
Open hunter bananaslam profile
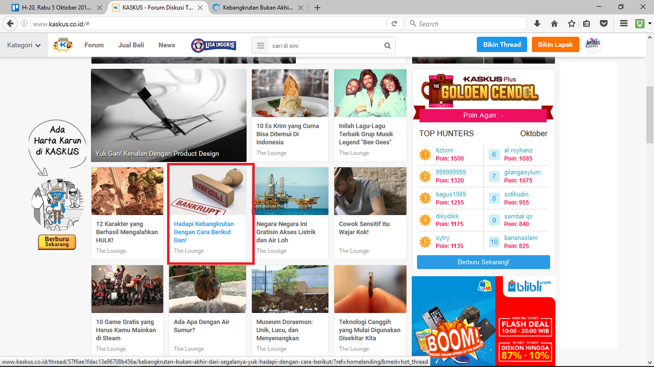pyautogui.click(x=521, y=238)
